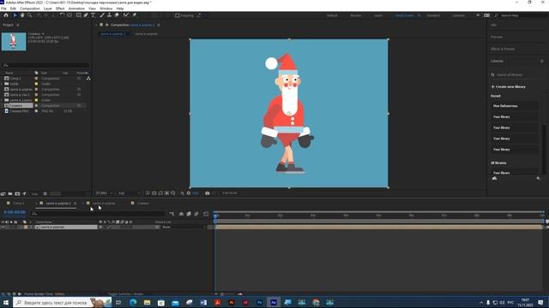Click the new folder icon in Project panel
Viewport: 549px width, 308px height.
pos(10,194)
